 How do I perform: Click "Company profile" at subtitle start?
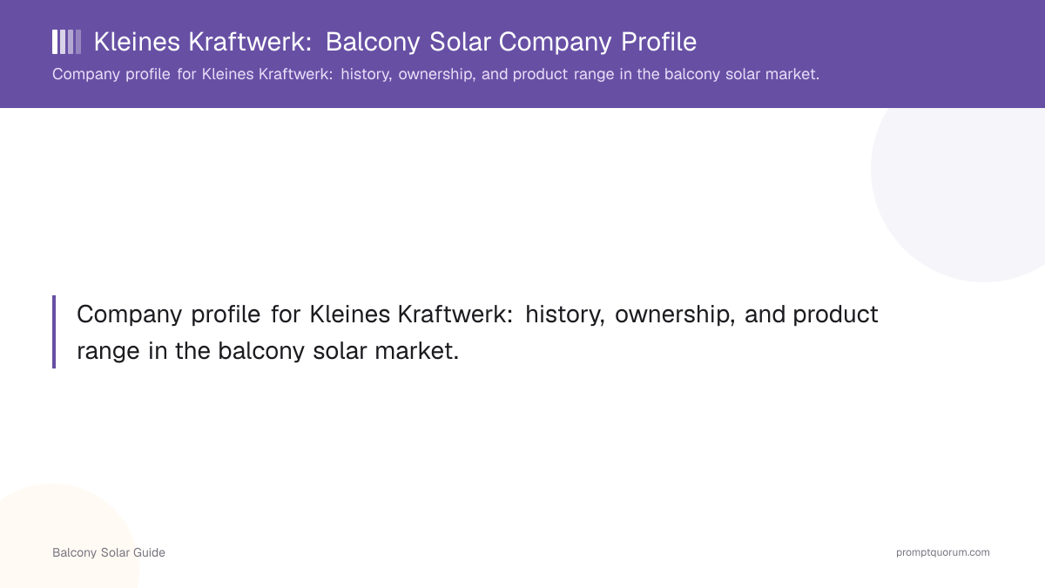(x=112, y=74)
